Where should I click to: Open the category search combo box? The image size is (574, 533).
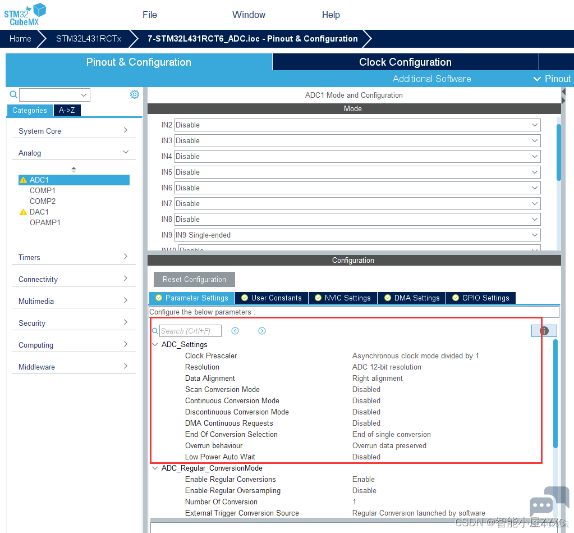click(54, 95)
